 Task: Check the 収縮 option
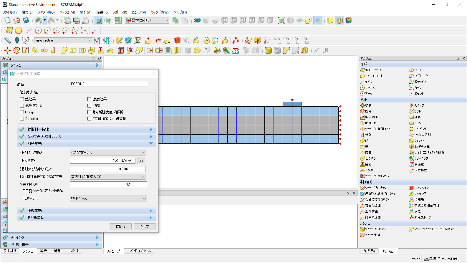click(90, 106)
